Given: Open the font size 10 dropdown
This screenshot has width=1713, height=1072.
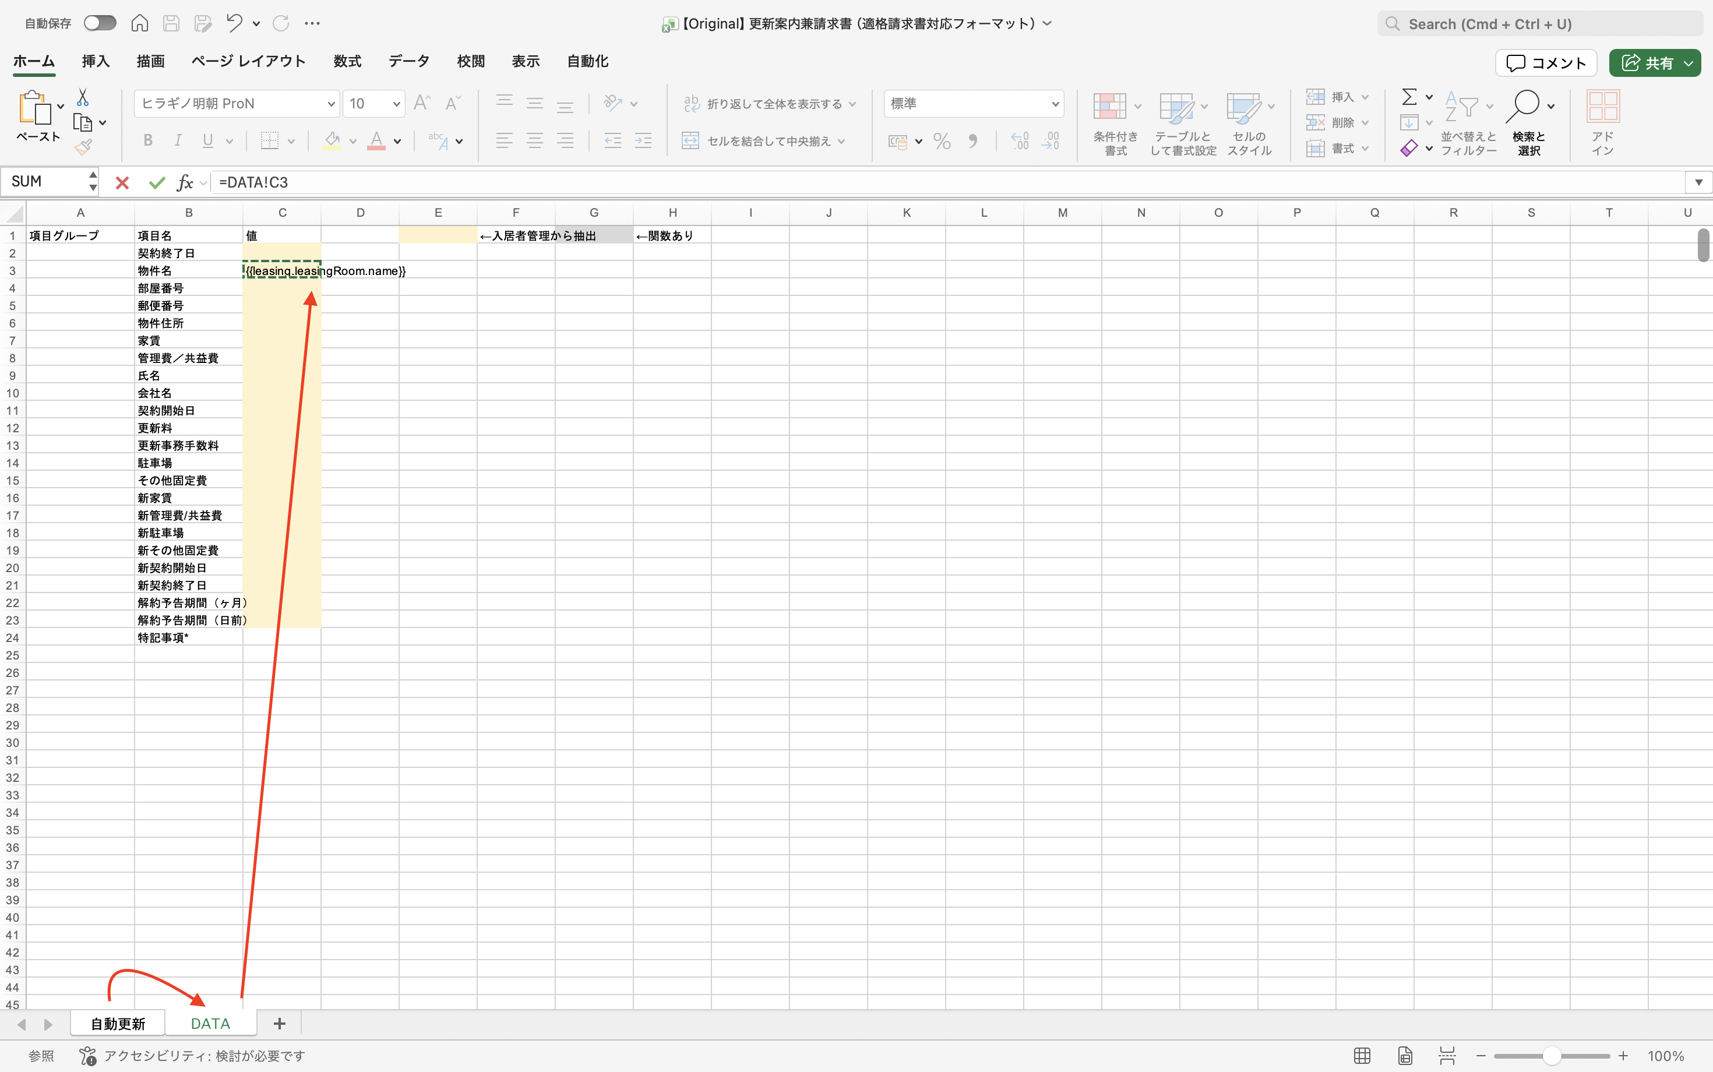Looking at the screenshot, I should 396,104.
